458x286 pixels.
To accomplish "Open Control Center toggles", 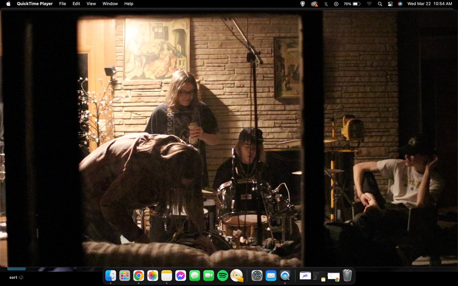I will 390,4.
